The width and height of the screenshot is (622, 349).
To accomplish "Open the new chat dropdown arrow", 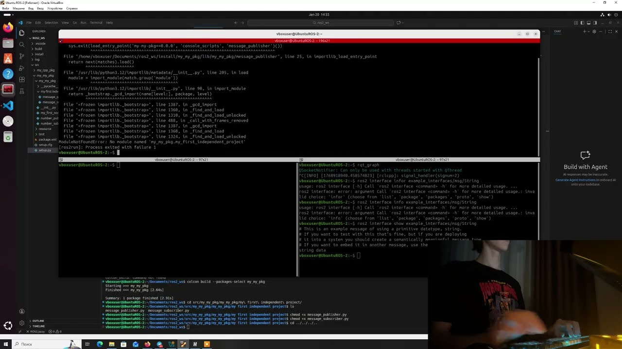I will click(x=589, y=32).
